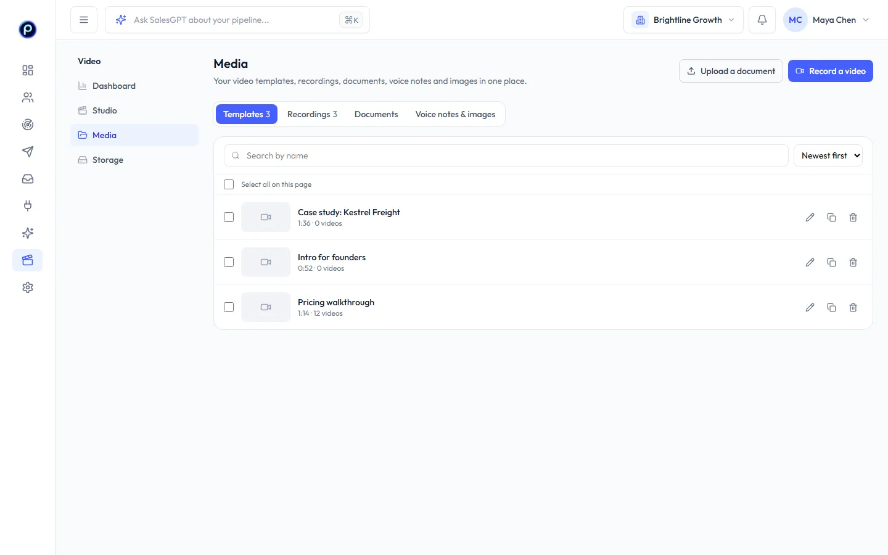The height and width of the screenshot is (555, 888).
Task: Expand the Brightline Growth workspace switcher
Action: 683,20
